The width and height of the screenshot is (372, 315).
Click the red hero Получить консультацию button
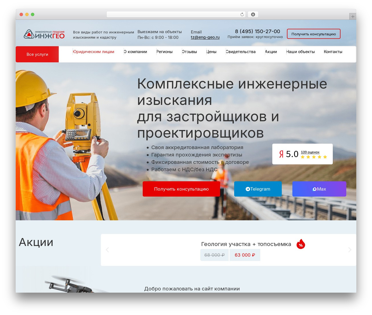click(x=181, y=189)
